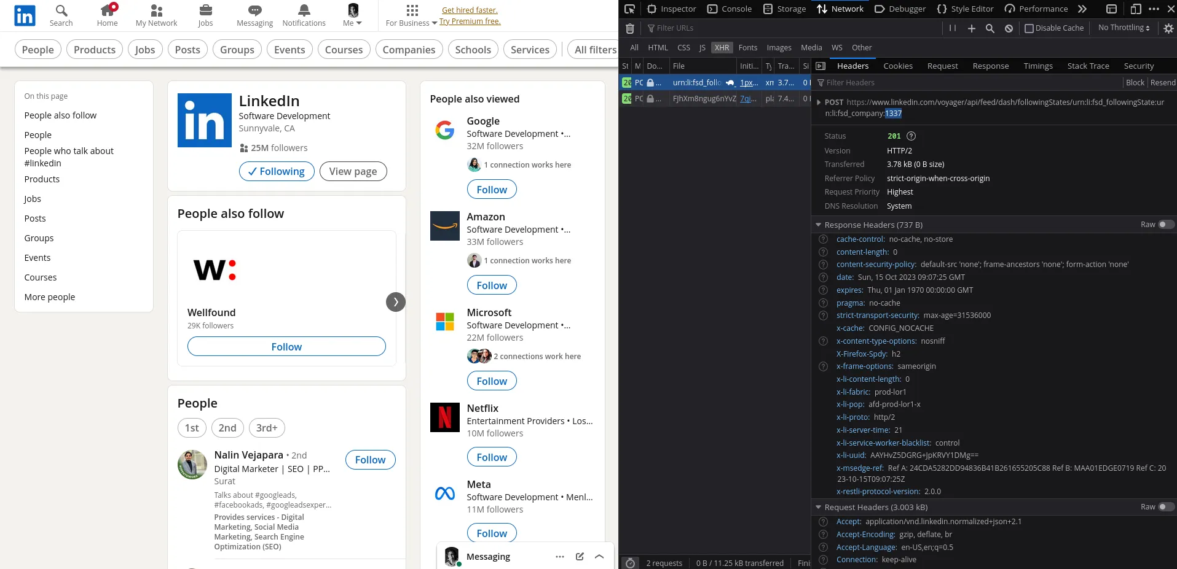Click the Filter URLs field
The height and width of the screenshot is (569, 1177).
tap(793, 28)
